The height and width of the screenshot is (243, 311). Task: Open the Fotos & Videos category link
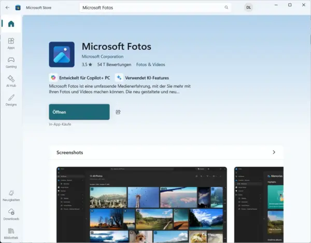pyautogui.click(x=150, y=64)
